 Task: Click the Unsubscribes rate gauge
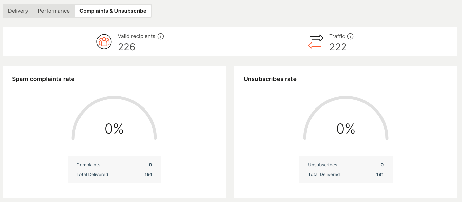point(346,117)
